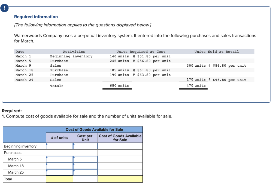Click the Cost per Unit column header

85,137
